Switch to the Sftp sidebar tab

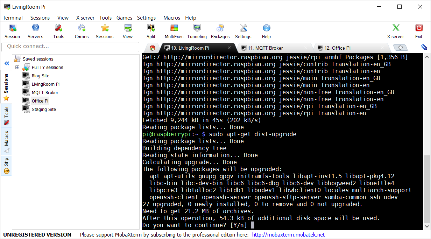click(x=6, y=166)
